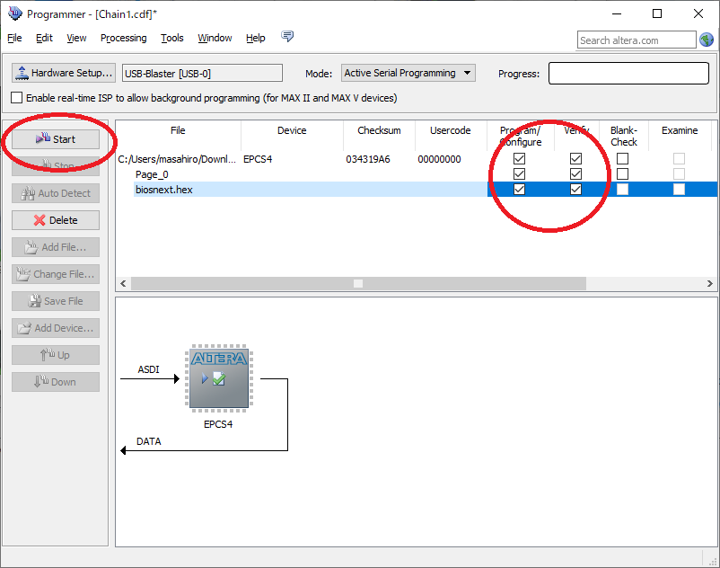Screen dimensions: 720x568
Task: Click the Save File button
Action: coord(56,301)
